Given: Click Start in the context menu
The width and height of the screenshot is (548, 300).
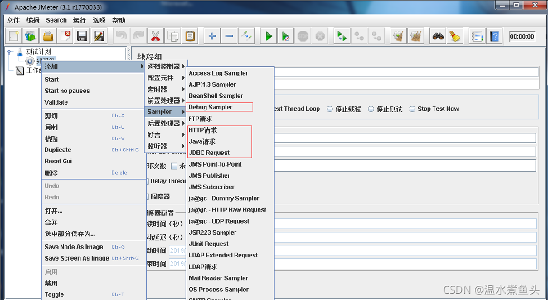Looking at the screenshot, I should click(52, 79).
